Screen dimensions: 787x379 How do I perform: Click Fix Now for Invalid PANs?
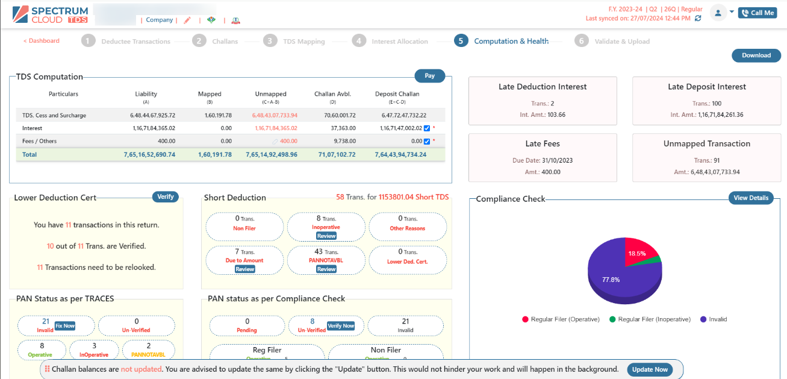coord(65,326)
